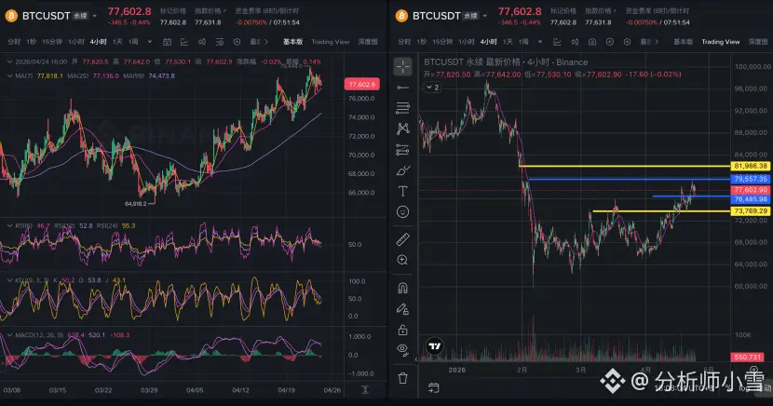Select 1小时 interval in left panel
The height and width of the screenshot is (406, 773).
click(x=76, y=42)
